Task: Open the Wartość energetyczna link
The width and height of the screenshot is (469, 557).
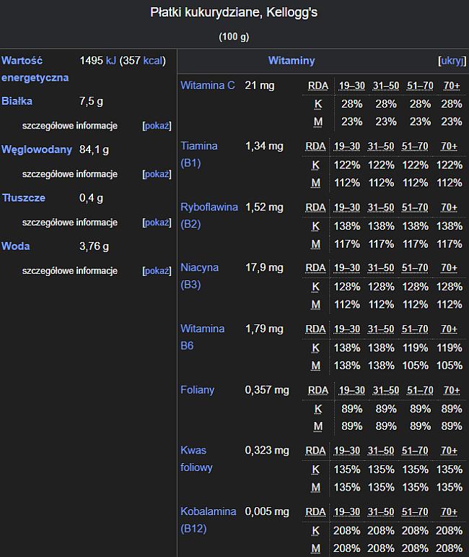Action: click(35, 69)
